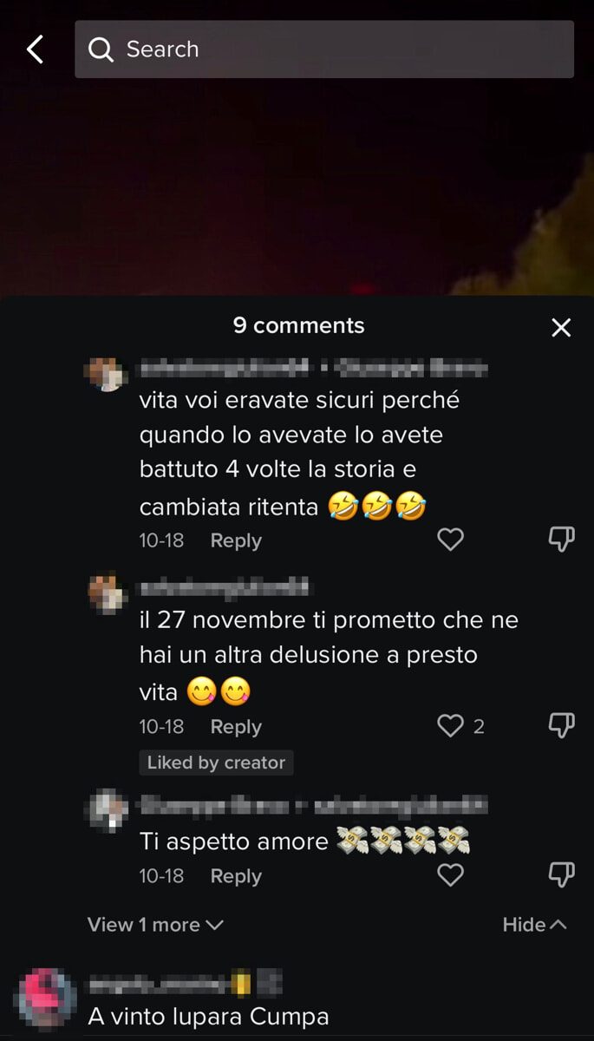Dislike the 'Ti aspetto amore' comment
This screenshot has height=1041, width=594.
click(x=562, y=875)
